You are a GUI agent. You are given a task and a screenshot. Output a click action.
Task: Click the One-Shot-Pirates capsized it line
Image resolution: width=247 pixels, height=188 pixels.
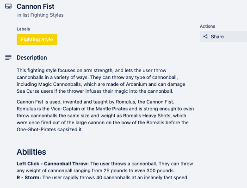50,129
